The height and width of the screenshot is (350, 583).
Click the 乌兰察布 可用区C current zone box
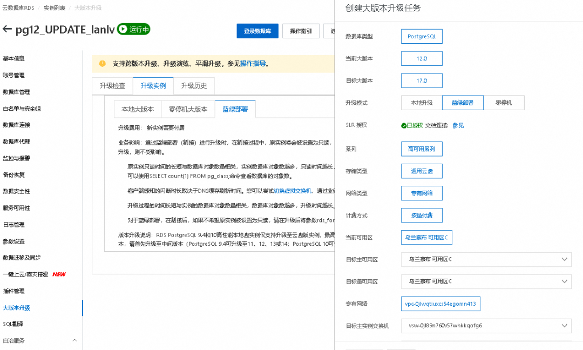tap(426, 237)
